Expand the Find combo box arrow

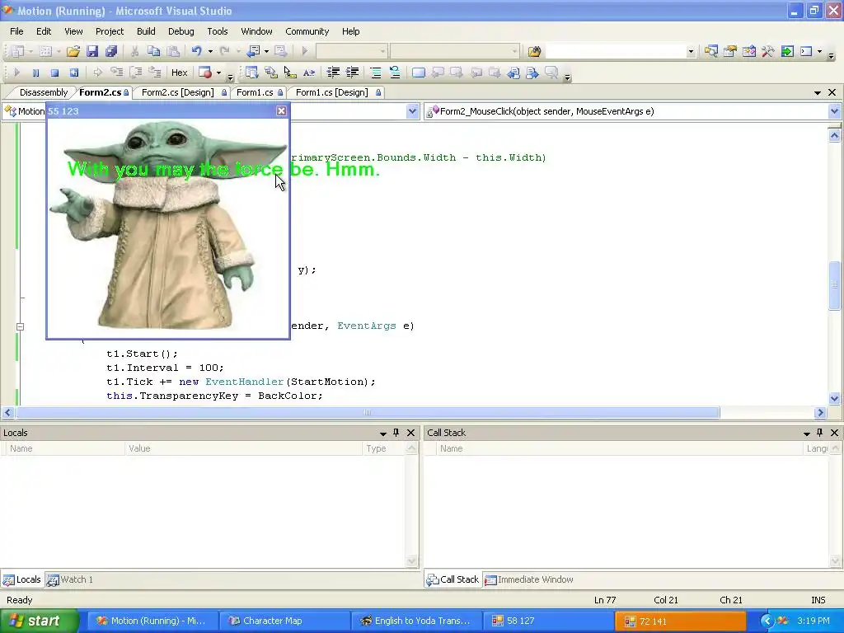(x=691, y=52)
